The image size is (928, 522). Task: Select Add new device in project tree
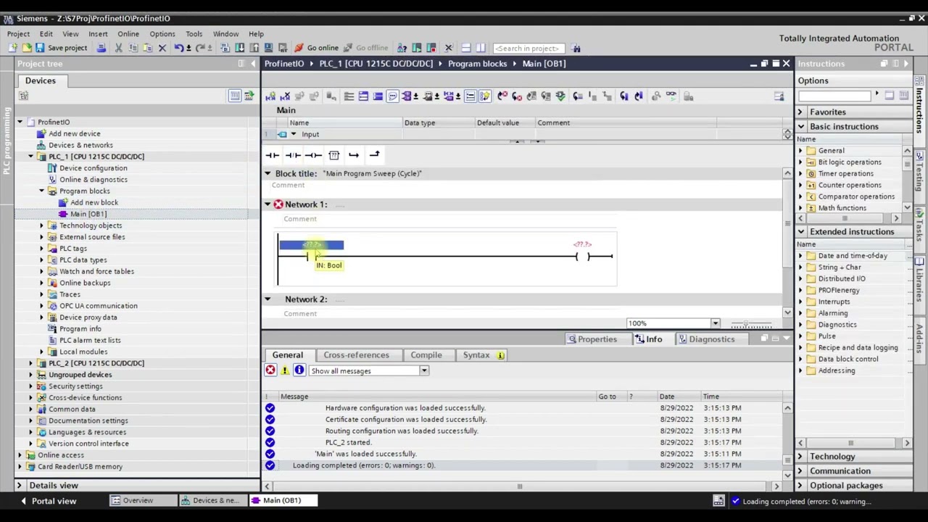75,134
